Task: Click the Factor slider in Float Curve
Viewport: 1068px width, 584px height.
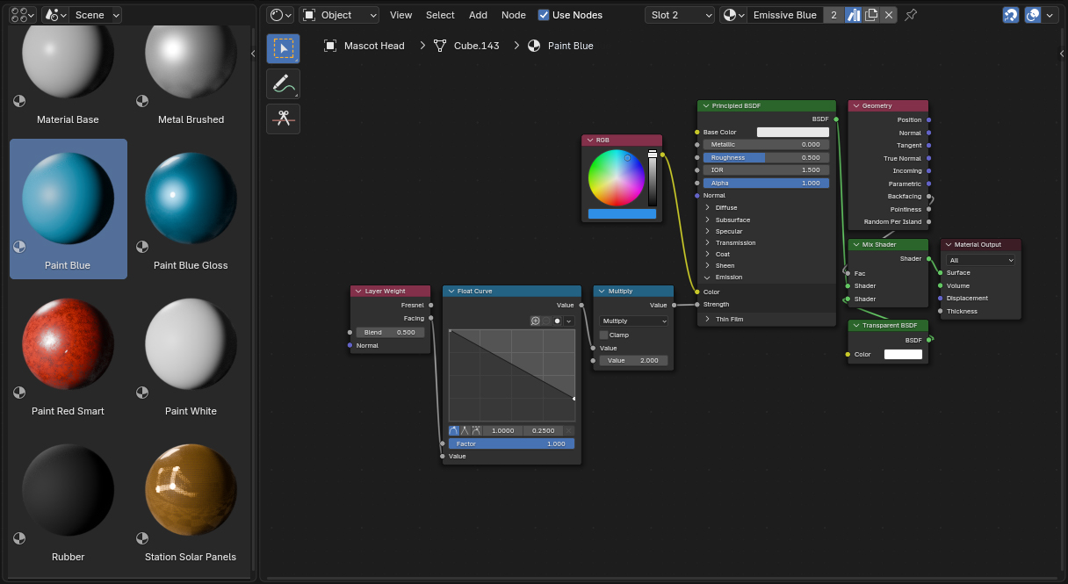Action: click(x=511, y=443)
